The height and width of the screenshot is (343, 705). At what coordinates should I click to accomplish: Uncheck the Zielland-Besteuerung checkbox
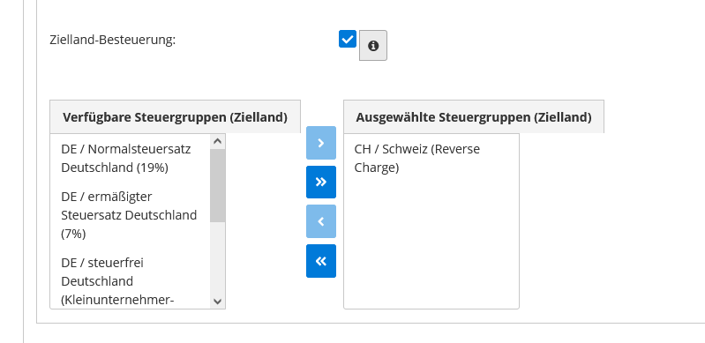point(347,39)
